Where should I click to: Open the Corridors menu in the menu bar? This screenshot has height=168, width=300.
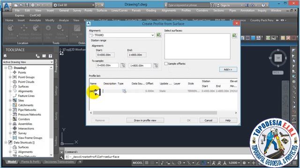(202, 10)
